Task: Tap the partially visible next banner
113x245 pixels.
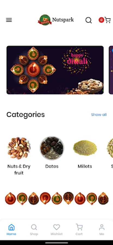Action: point(111,70)
